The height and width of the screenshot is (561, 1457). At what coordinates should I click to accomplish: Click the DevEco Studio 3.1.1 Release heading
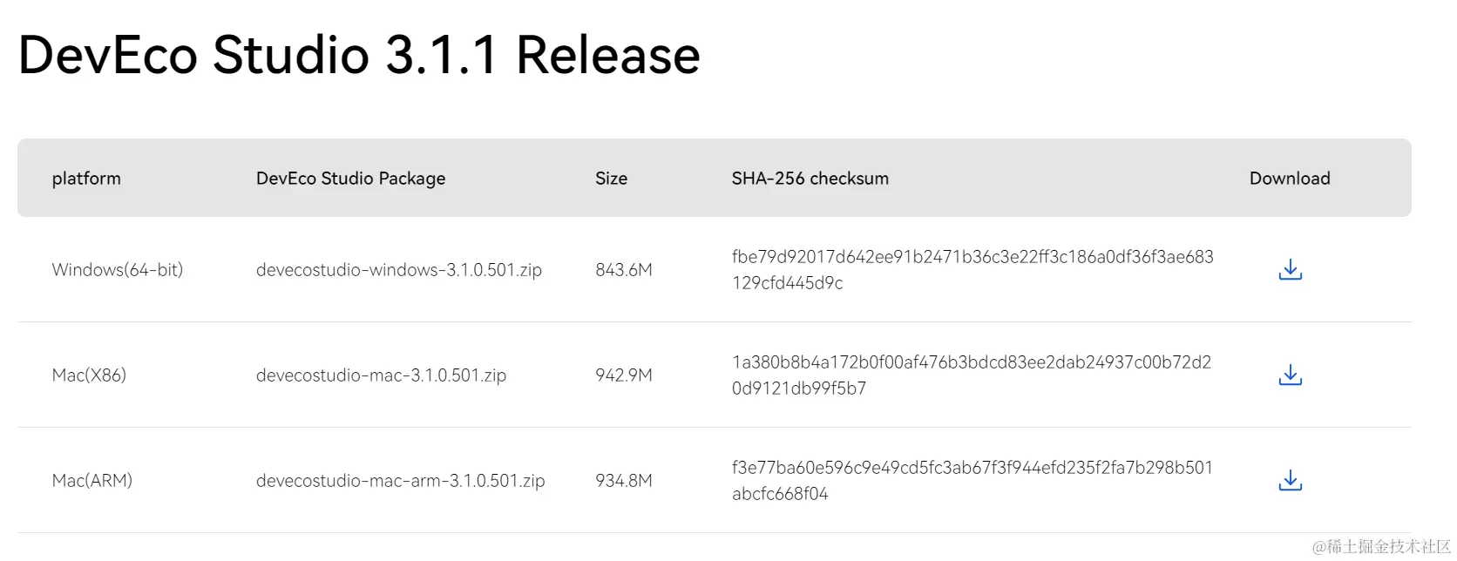point(359,55)
